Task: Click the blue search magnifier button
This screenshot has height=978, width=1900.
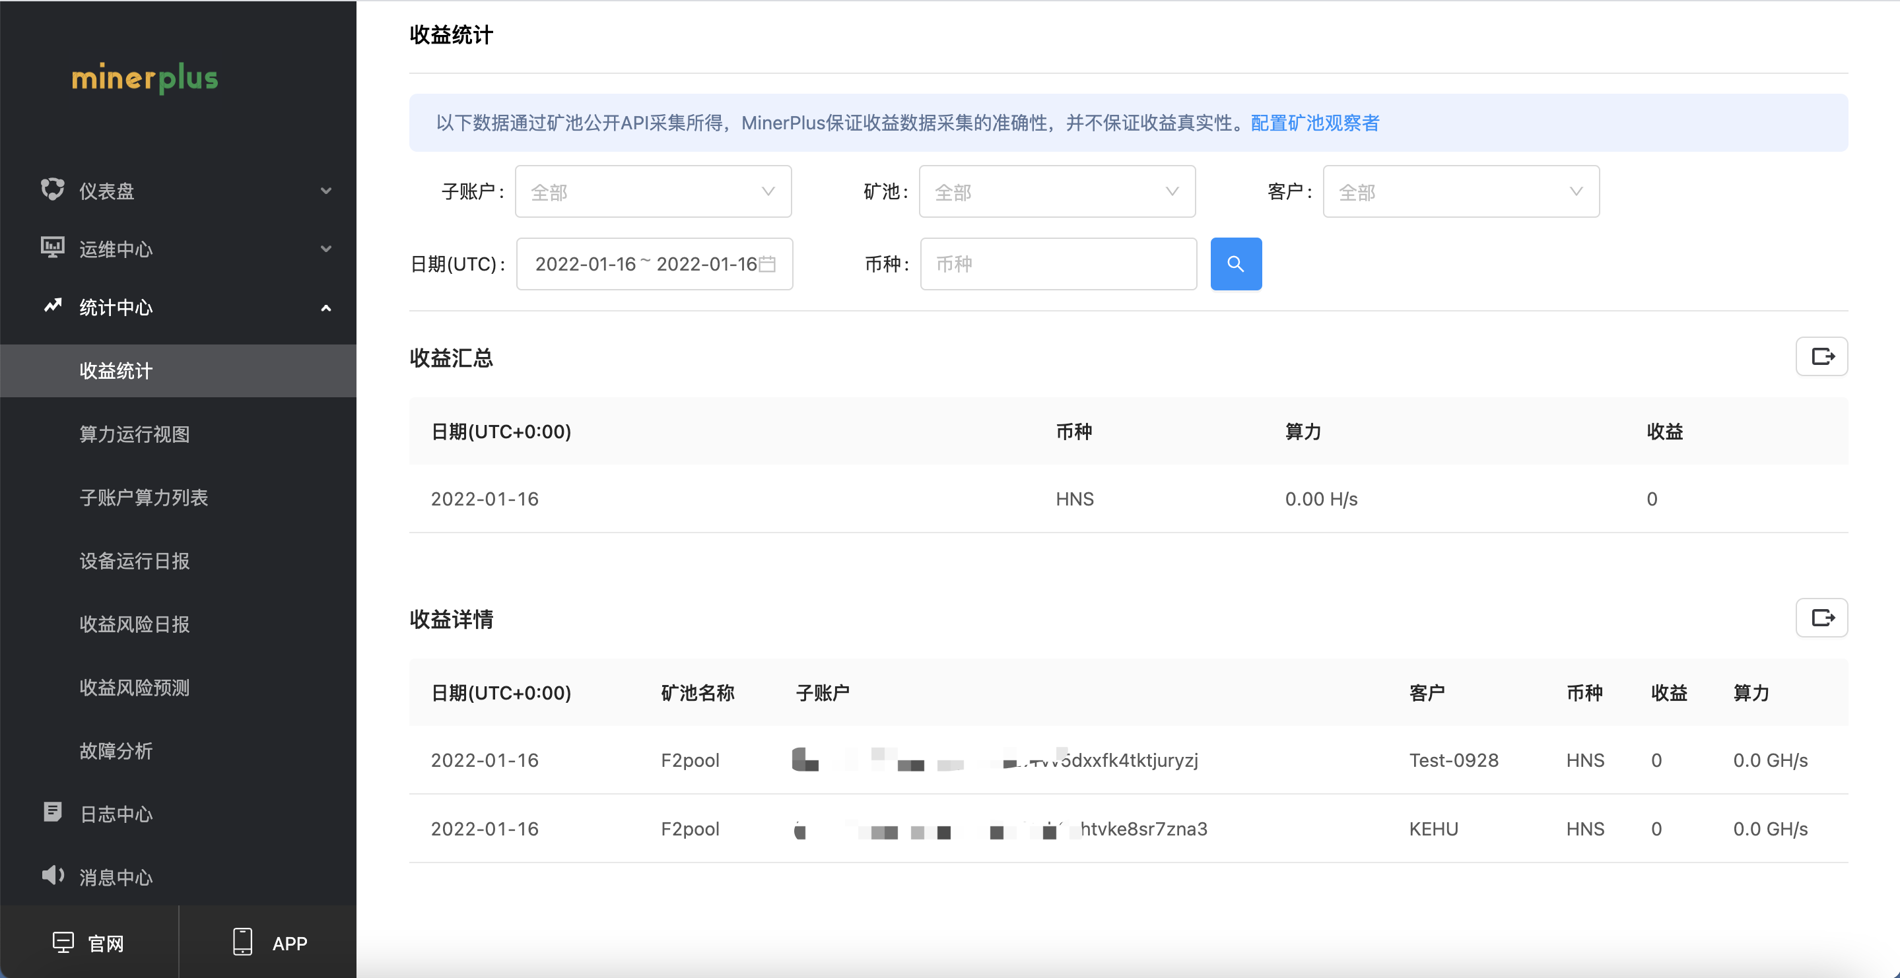Action: click(x=1235, y=264)
